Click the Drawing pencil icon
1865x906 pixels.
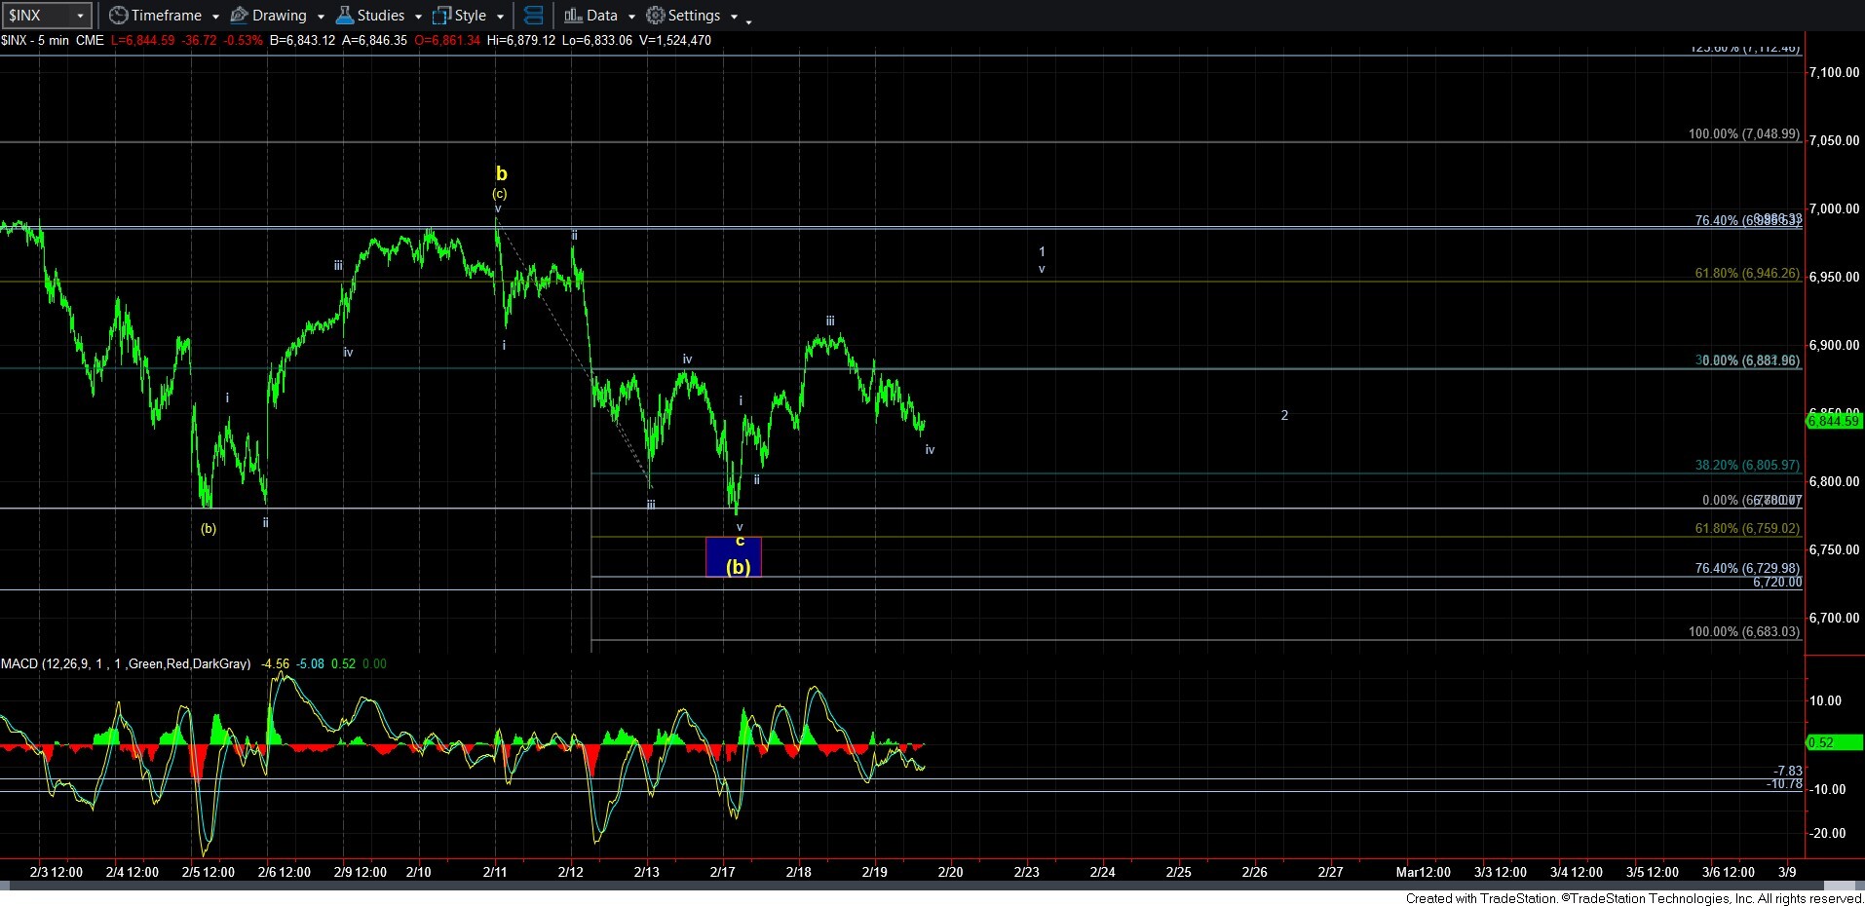(240, 16)
